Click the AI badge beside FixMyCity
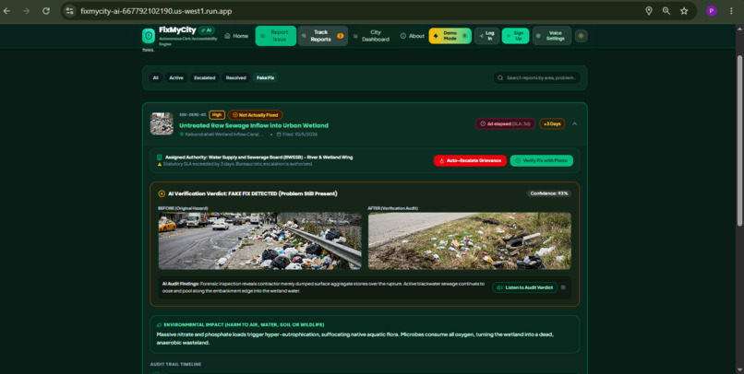 (x=207, y=29)
